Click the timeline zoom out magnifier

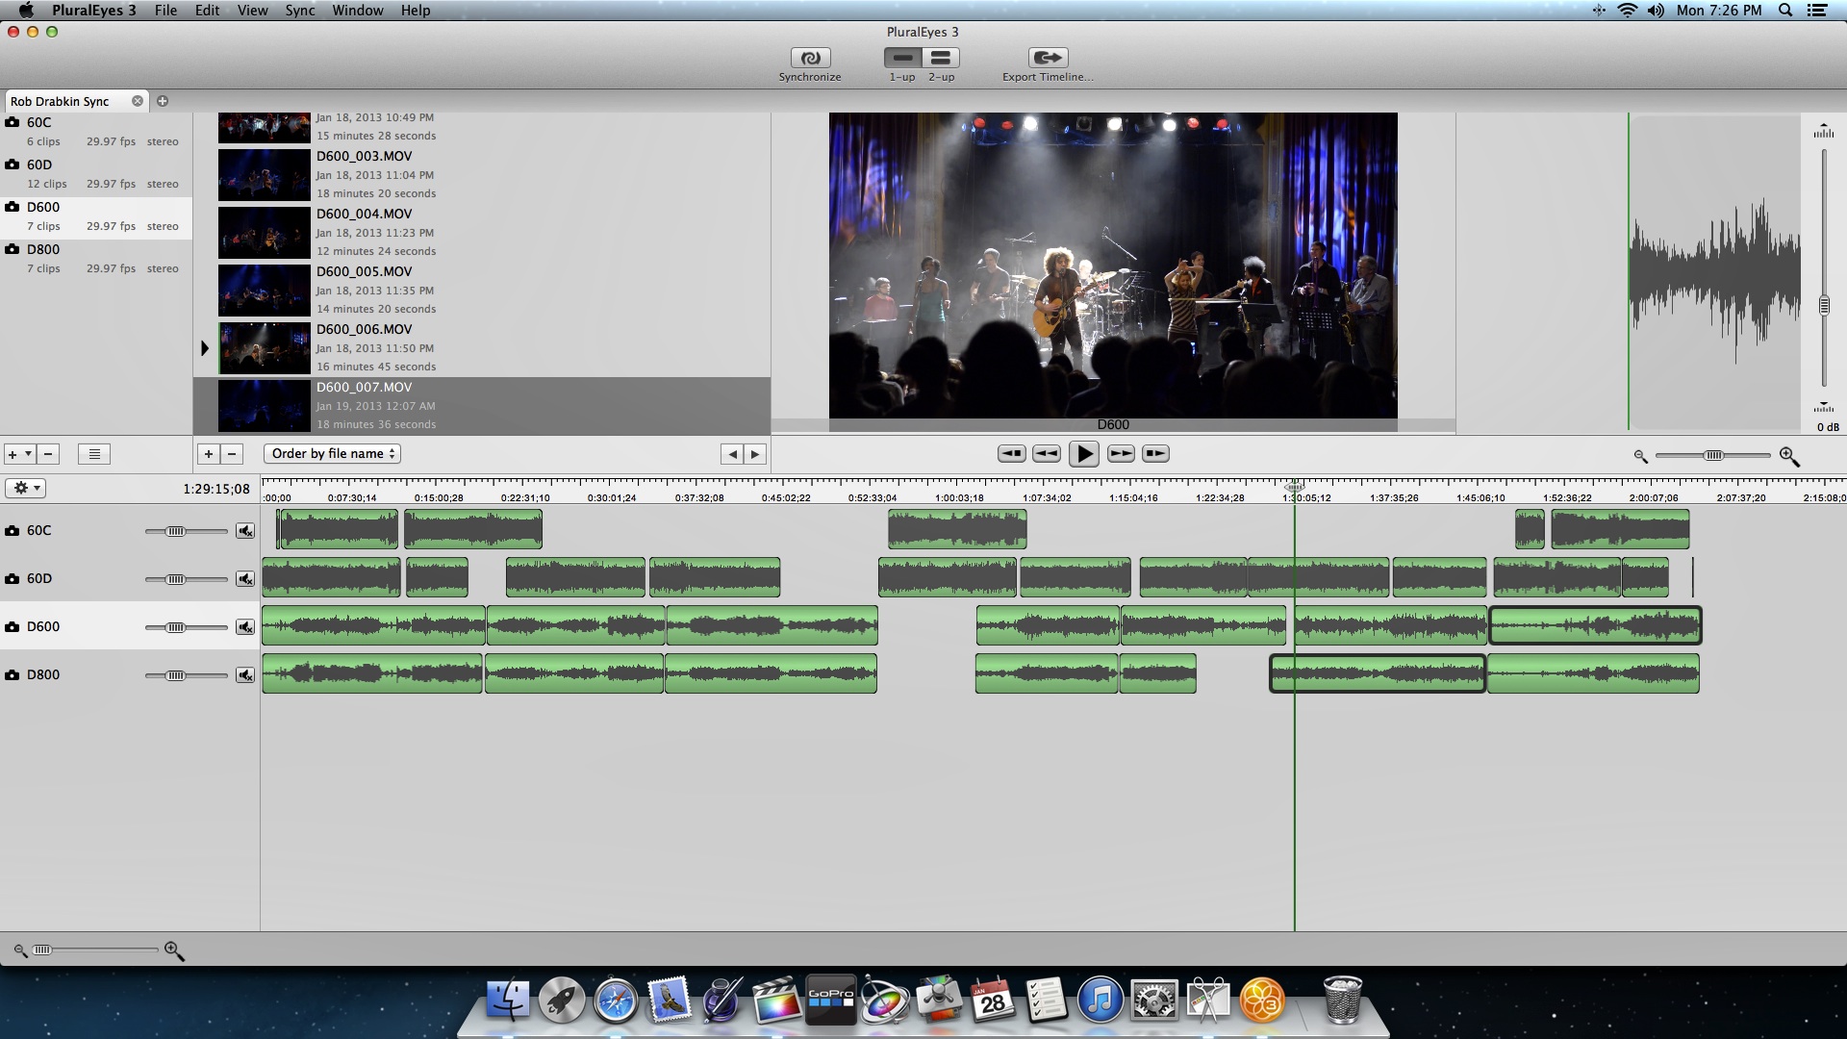[20, 950]
